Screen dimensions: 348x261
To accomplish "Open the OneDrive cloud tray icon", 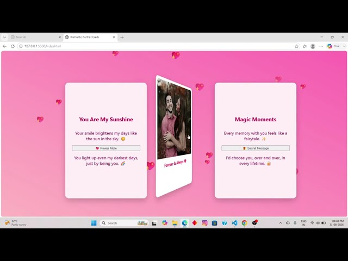I will pos(288,223).
